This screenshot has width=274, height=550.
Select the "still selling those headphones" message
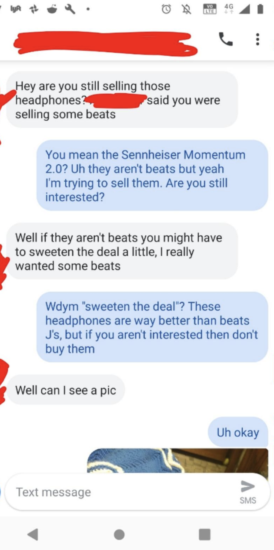[122, 100]
